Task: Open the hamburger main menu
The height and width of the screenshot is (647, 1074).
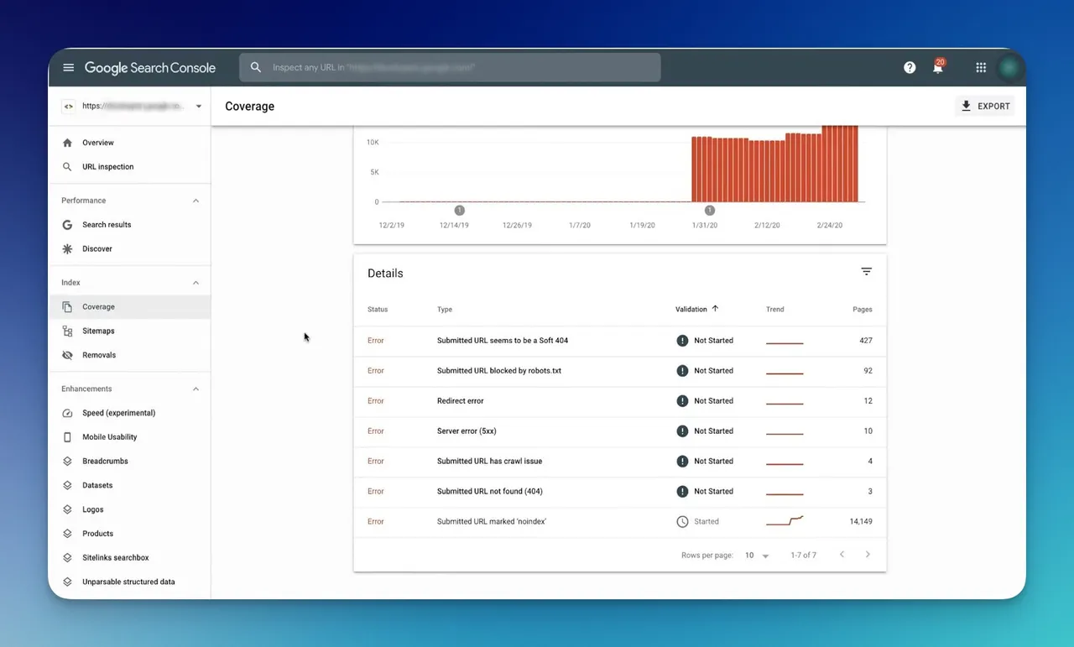Action: click(69, 68)
